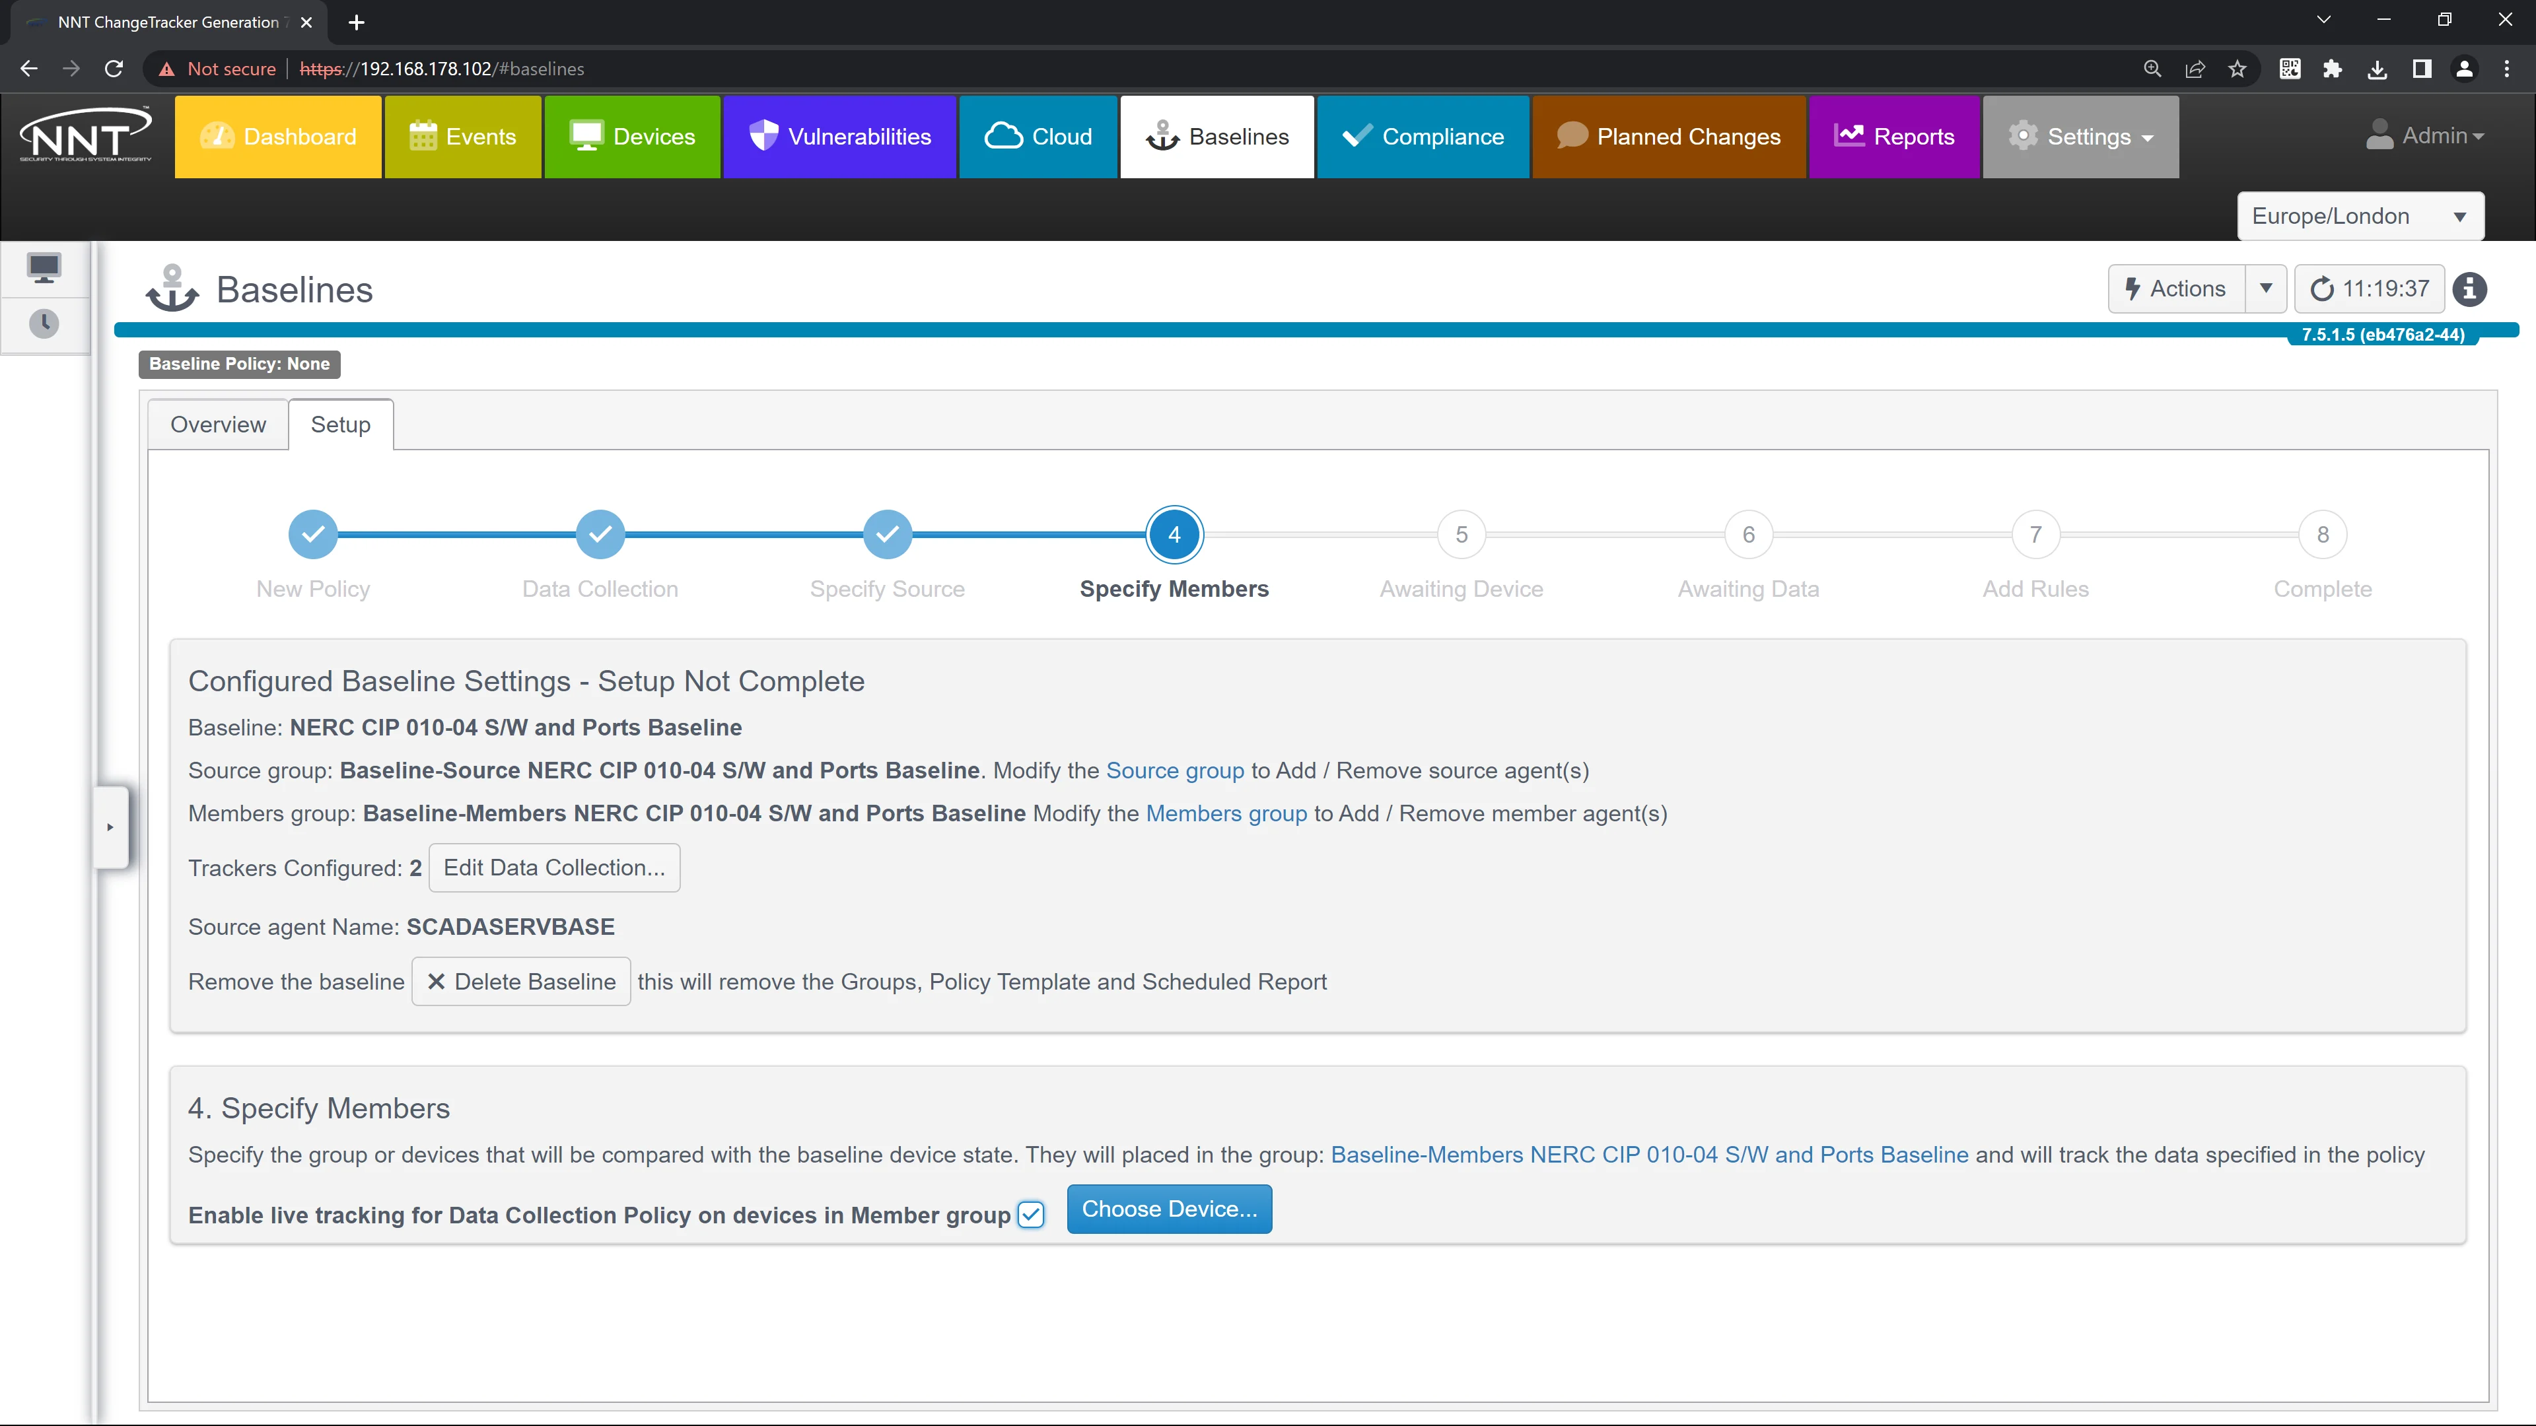
Task: Click step 4 Specify Members marker
Action: 1174,534
